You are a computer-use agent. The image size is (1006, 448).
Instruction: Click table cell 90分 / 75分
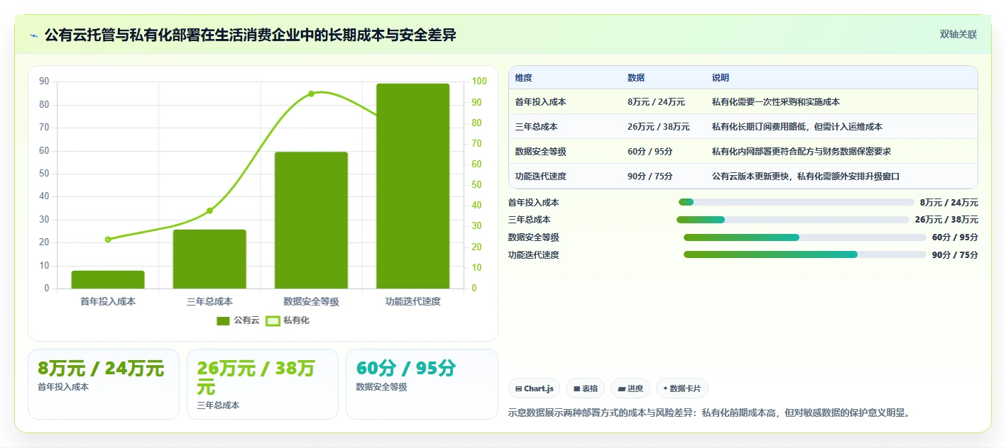point(650,177)
